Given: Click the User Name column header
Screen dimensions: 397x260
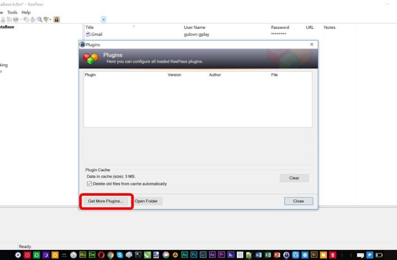Looking at the screenshot, I should (194, 27).
